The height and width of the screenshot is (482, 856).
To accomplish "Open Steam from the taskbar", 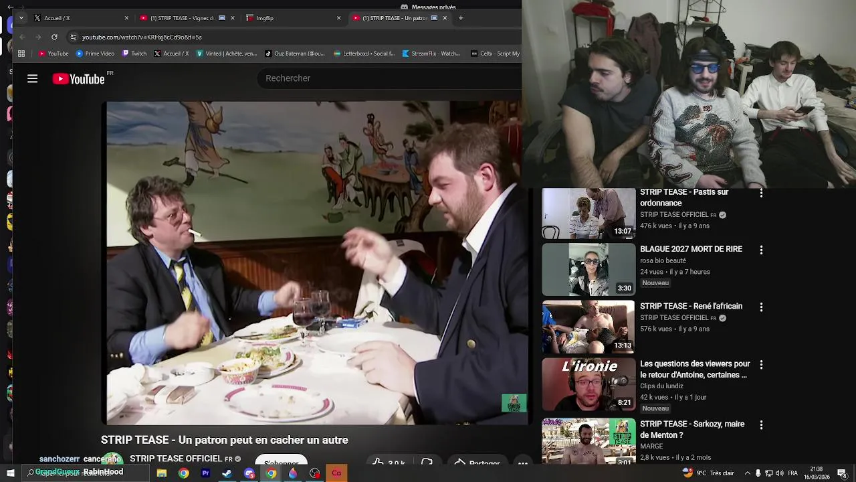I will pyautogui.click(x=227, y=473).
